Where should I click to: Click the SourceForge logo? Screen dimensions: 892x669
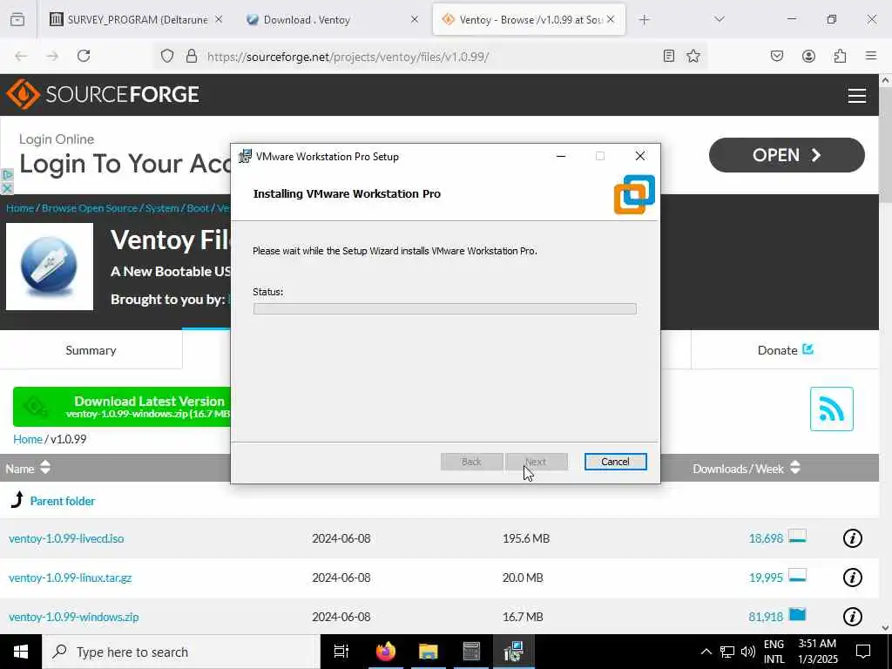coord(103,94)
